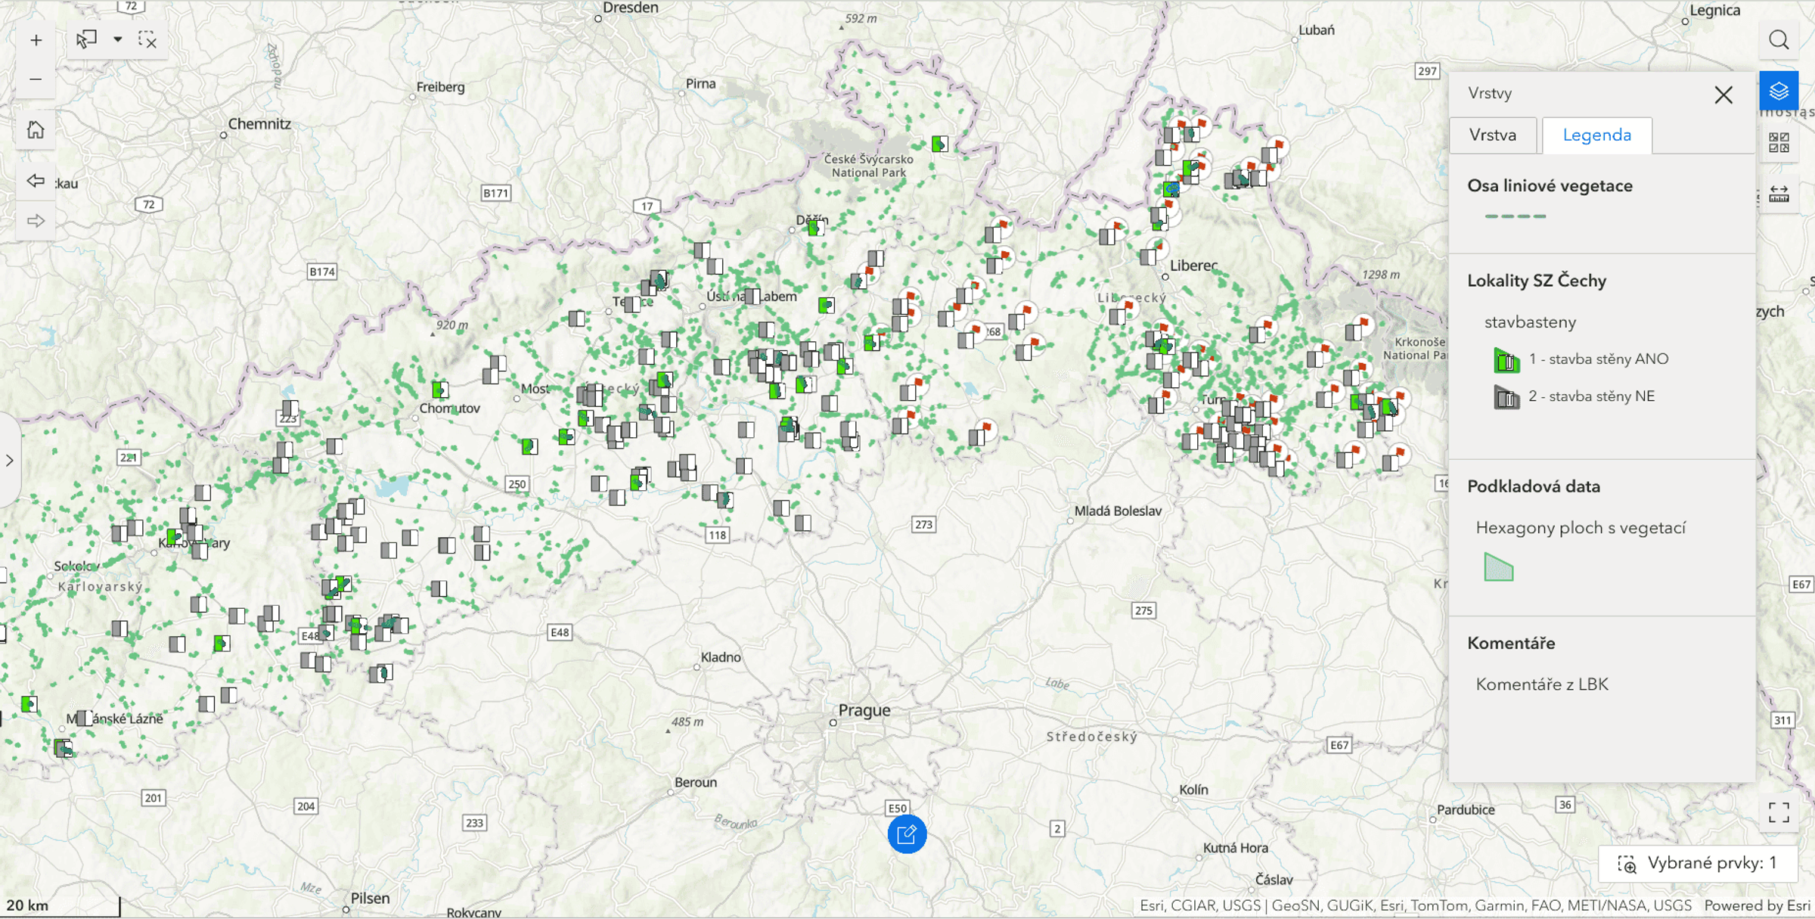Clear the current selection
Screen dimensions: 1815x919
point(148,40)
